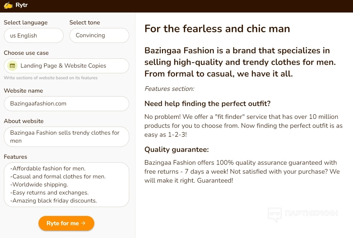Click inside the Features text area
This screenshot has width=353, height=238.
(x=66, y=184)
